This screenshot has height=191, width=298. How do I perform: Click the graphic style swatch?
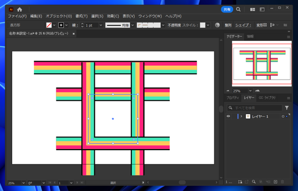click(x=203, y=25)
